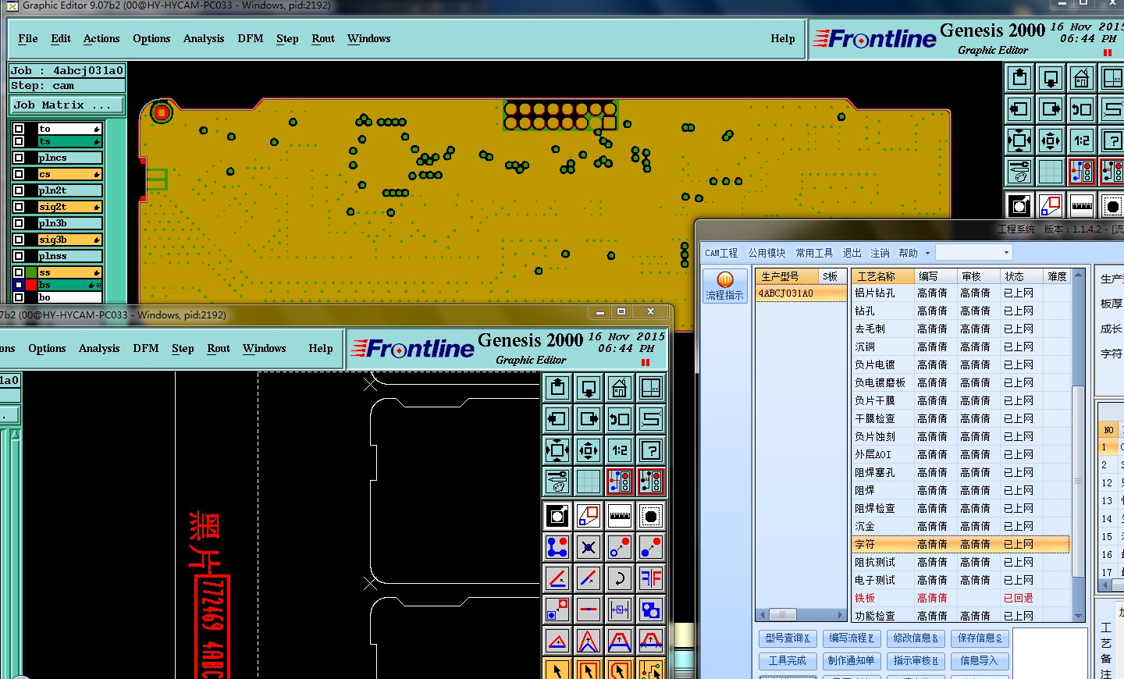Image resolution: width=1124 pixels, height=679 pixels.
Task: Click the 修改信息 button
Action: tap(916, 638)
